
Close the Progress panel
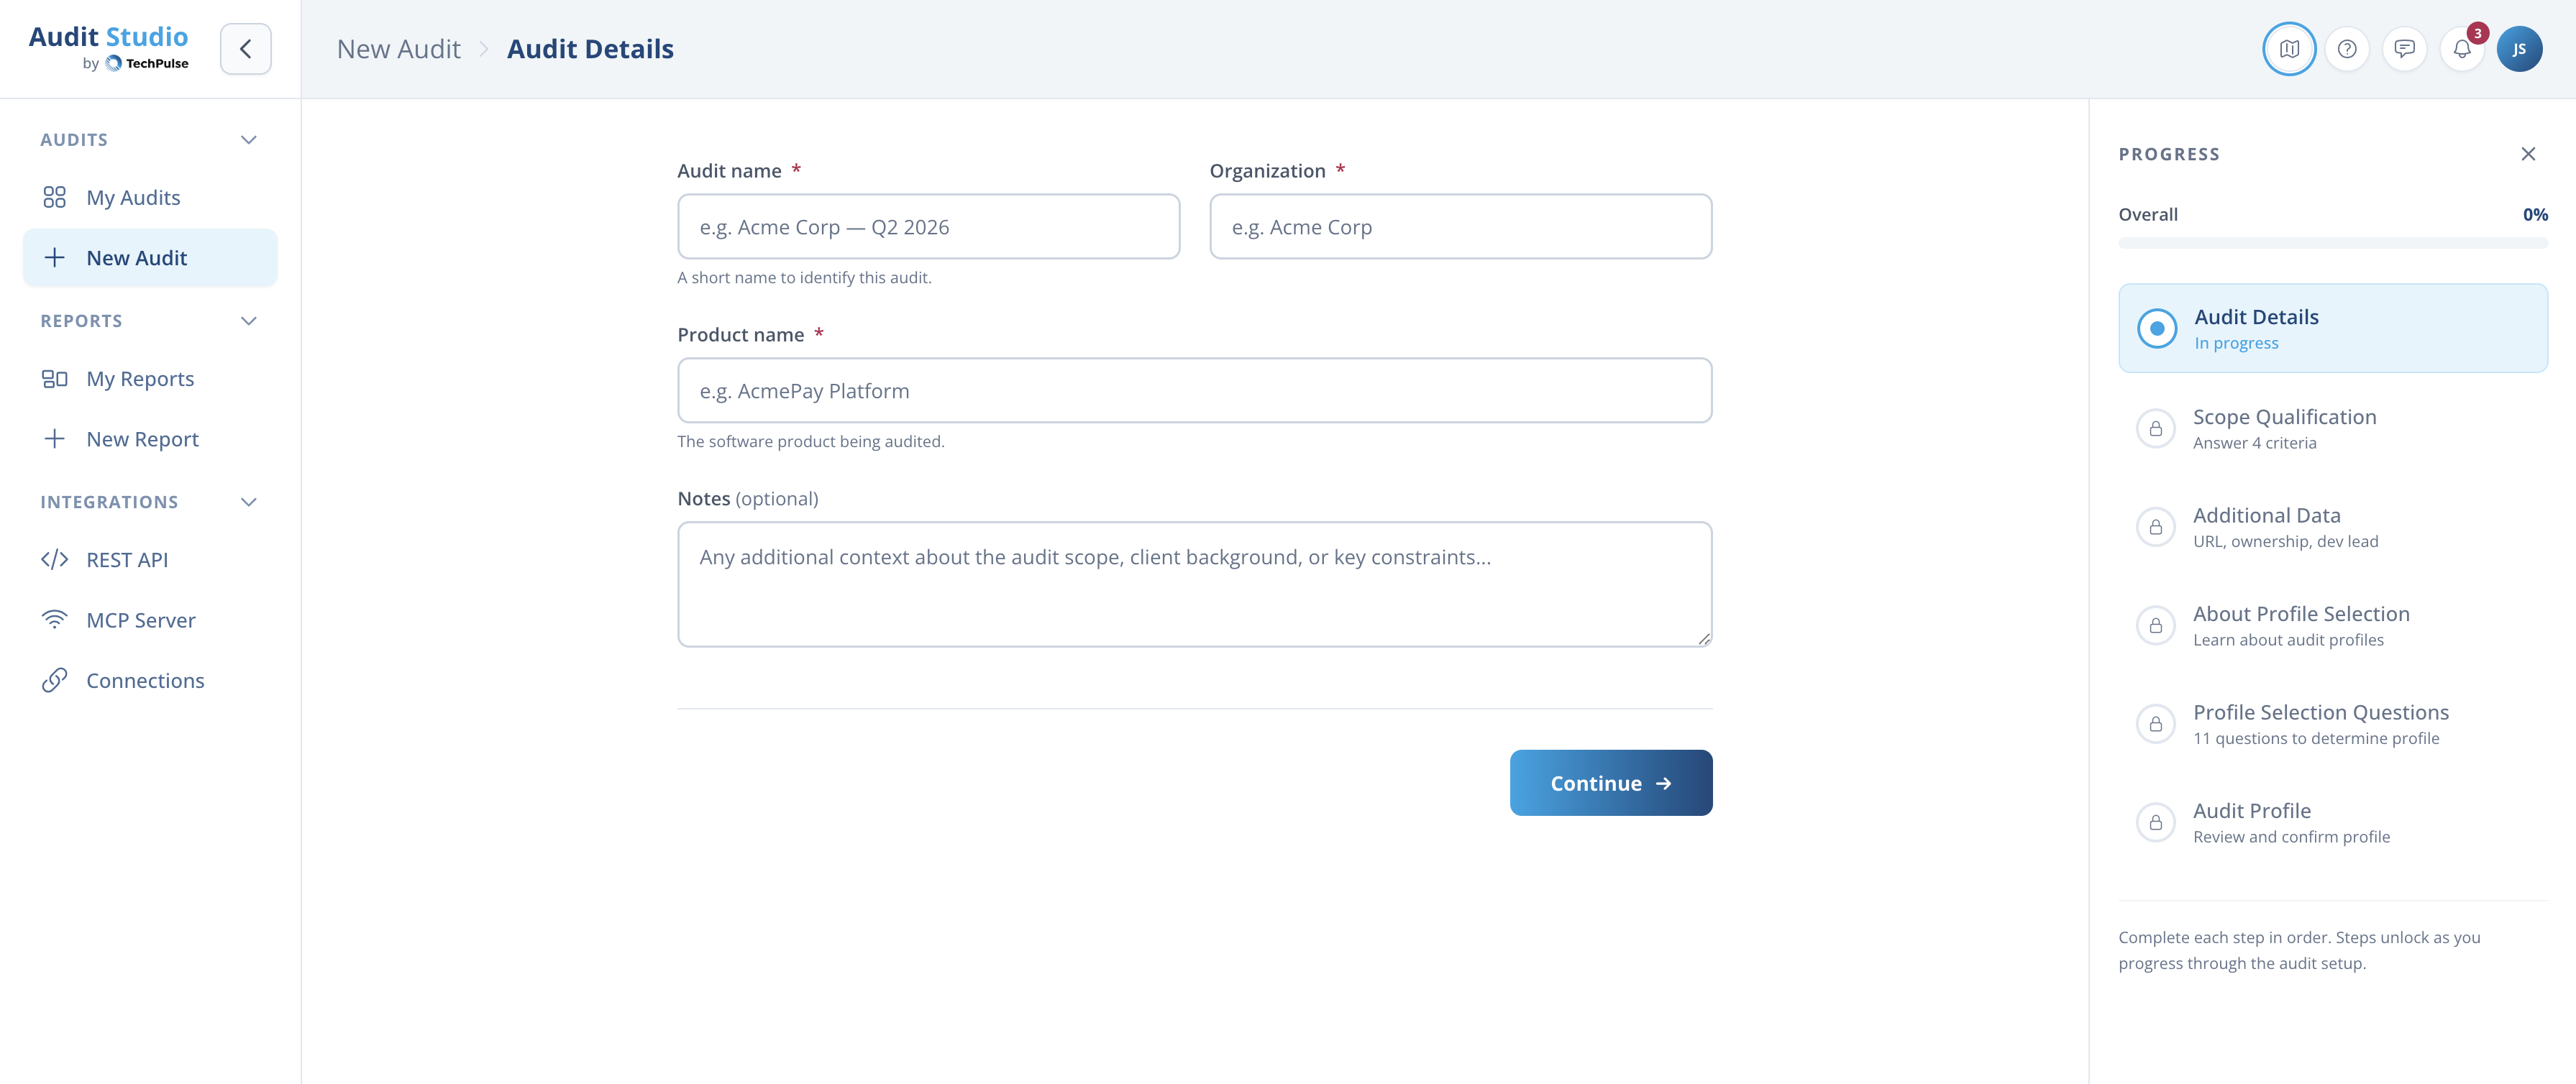point(2527,154)
